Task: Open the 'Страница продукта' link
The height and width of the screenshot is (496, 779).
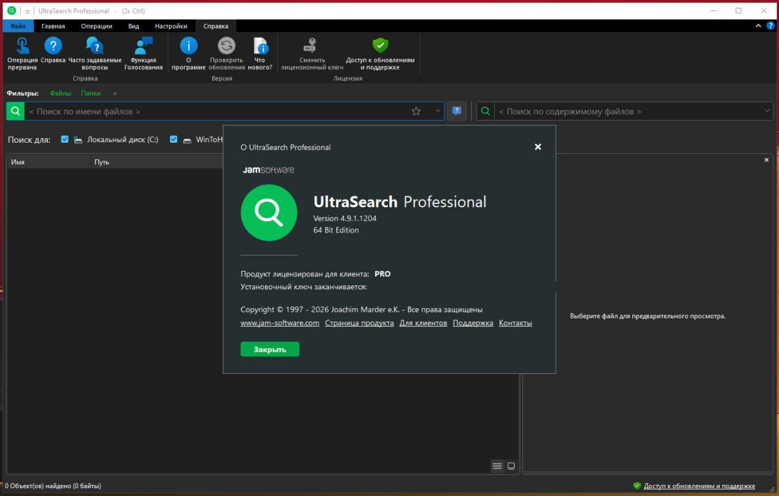Action: 359,323
